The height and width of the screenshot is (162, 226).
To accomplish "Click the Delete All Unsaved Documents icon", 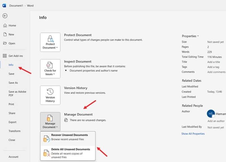I will point(47,153).
